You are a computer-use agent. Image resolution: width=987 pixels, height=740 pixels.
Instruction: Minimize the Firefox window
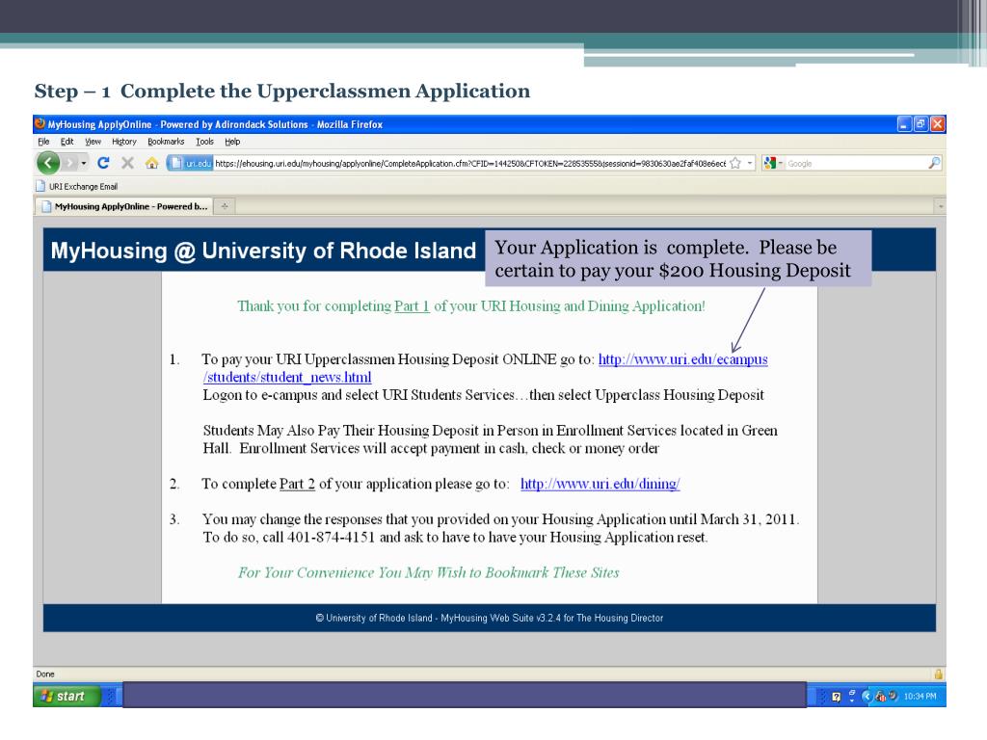[904, 124]
